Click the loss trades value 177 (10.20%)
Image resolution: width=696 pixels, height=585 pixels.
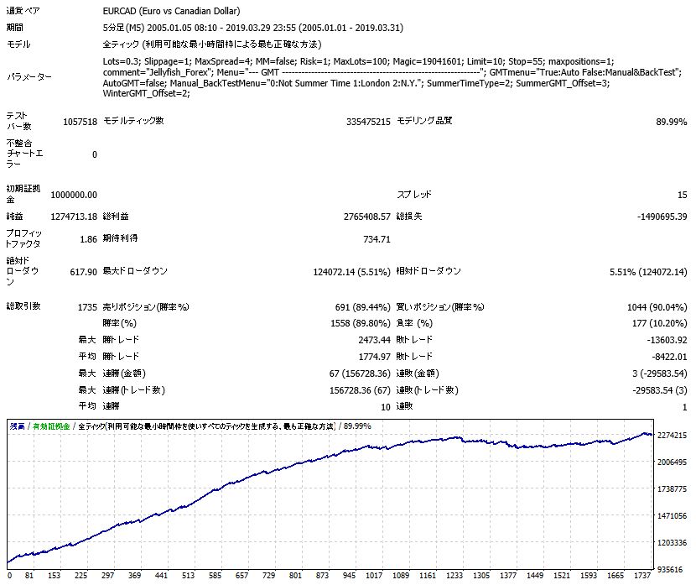660,323
